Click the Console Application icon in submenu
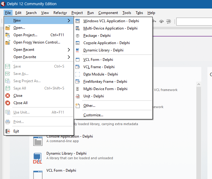 click(78, 43)
